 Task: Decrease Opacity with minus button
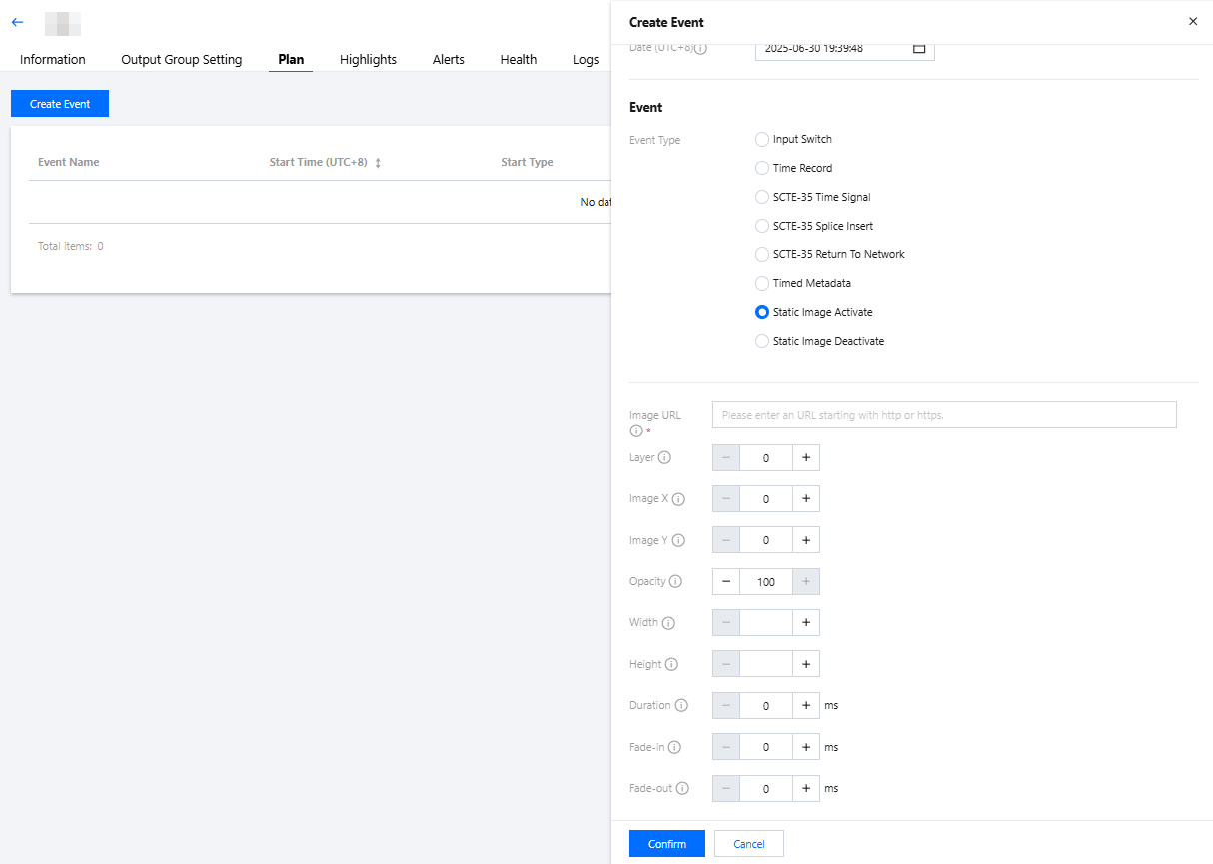pos(726,582)
